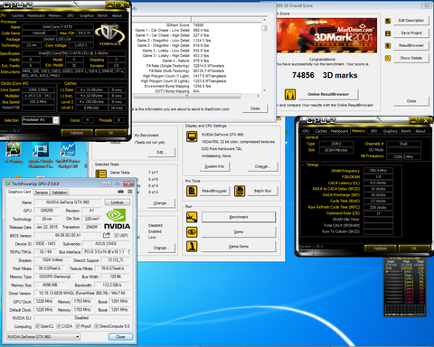Click the bus interface question mark icon
This screenshot has width=434, height=347.
pos(129,251)
